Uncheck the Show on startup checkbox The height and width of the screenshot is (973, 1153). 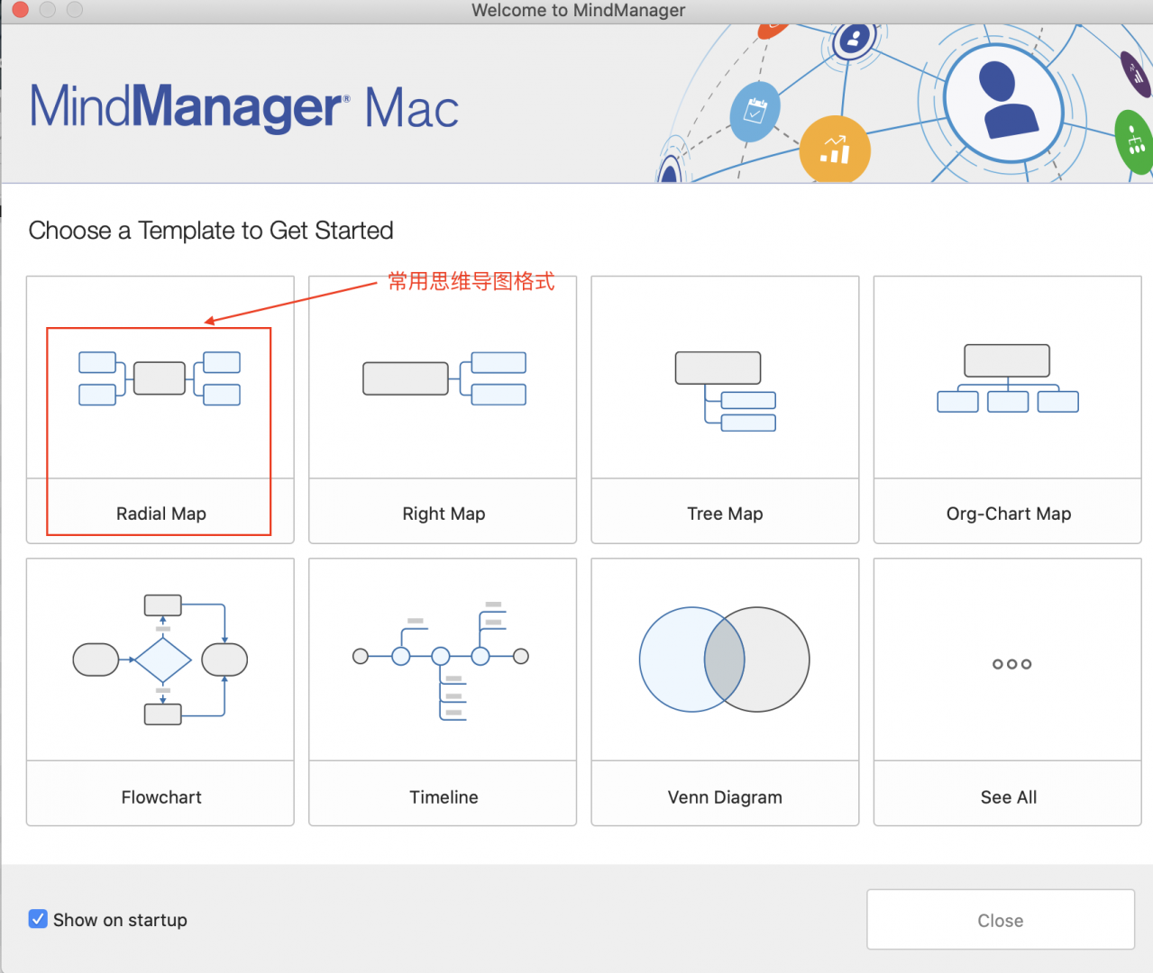tap(38, 919)
